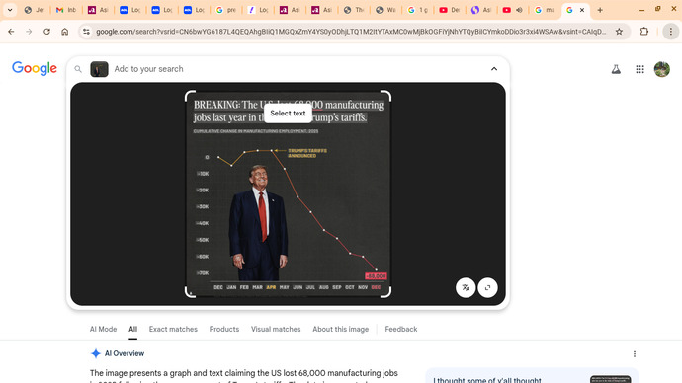682x383 pixels.
Task: Collapse the image preview with chevron
Action: (x=494, y=69)
